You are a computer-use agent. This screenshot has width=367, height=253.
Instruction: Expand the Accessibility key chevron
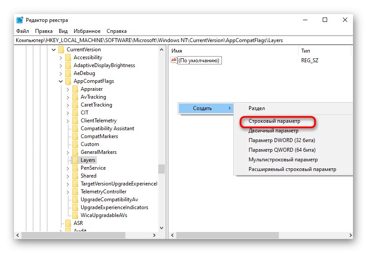[x=61, y=58]
